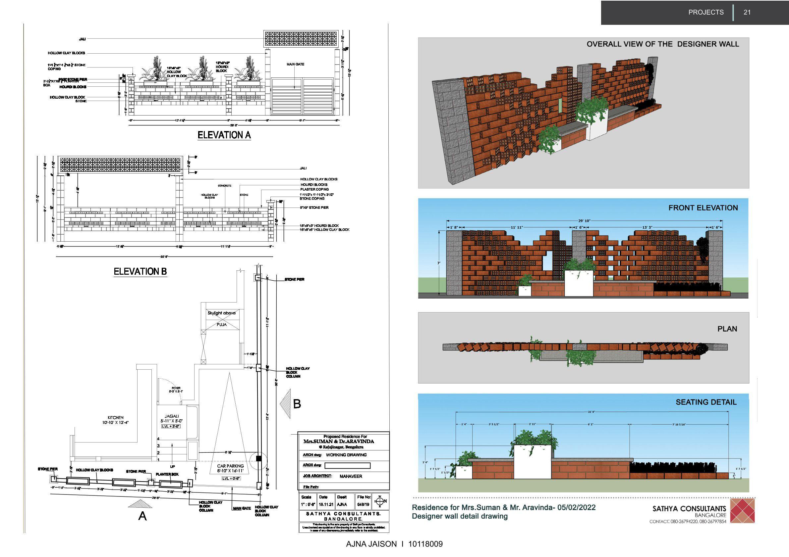Click the Sathya Consultants diamond logo
Viewport: 789px width, 557px height.
(x=742, y=511)
